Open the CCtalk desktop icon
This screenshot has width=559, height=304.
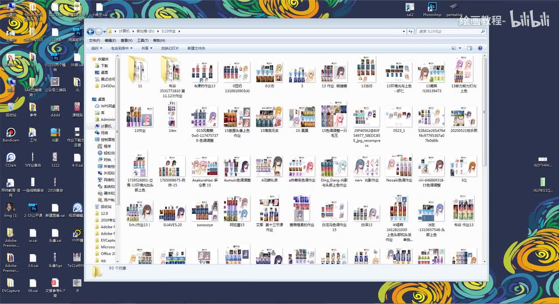(x=11, y=160)
